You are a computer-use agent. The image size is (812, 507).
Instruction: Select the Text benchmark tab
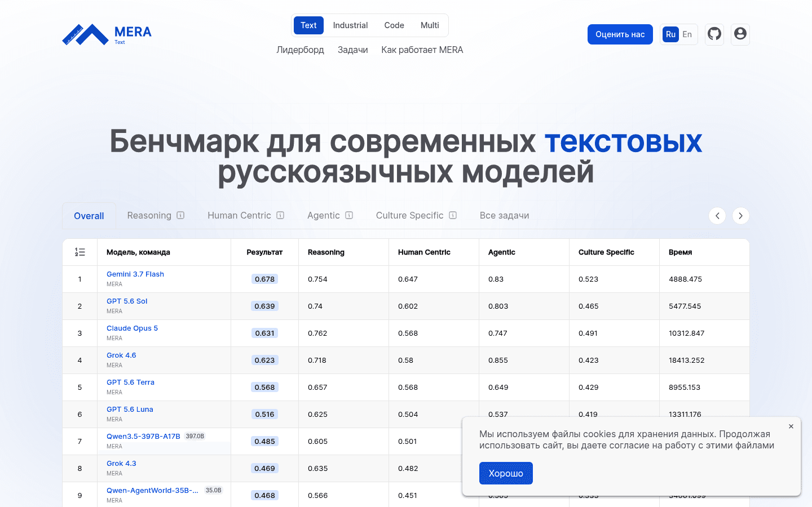click(x=308, y=25)
